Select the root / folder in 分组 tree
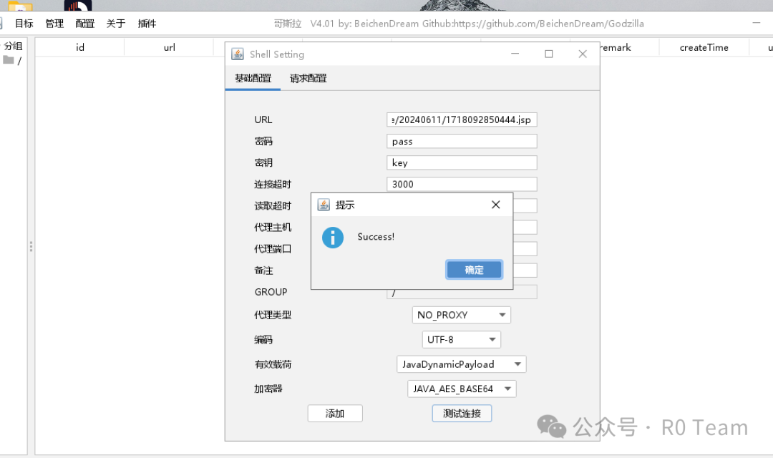Viewport: 773px width, 458px height. point(12,61)
